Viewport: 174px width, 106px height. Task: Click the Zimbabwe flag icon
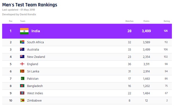click(x=22, y=100)
